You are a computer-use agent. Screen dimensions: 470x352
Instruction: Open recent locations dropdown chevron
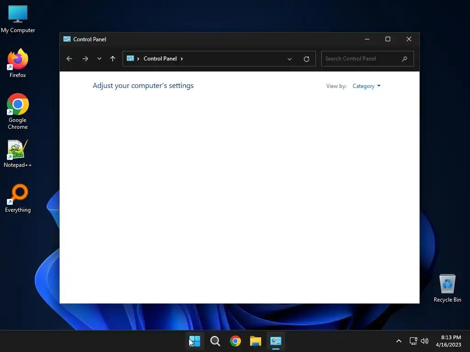(99, 59)
